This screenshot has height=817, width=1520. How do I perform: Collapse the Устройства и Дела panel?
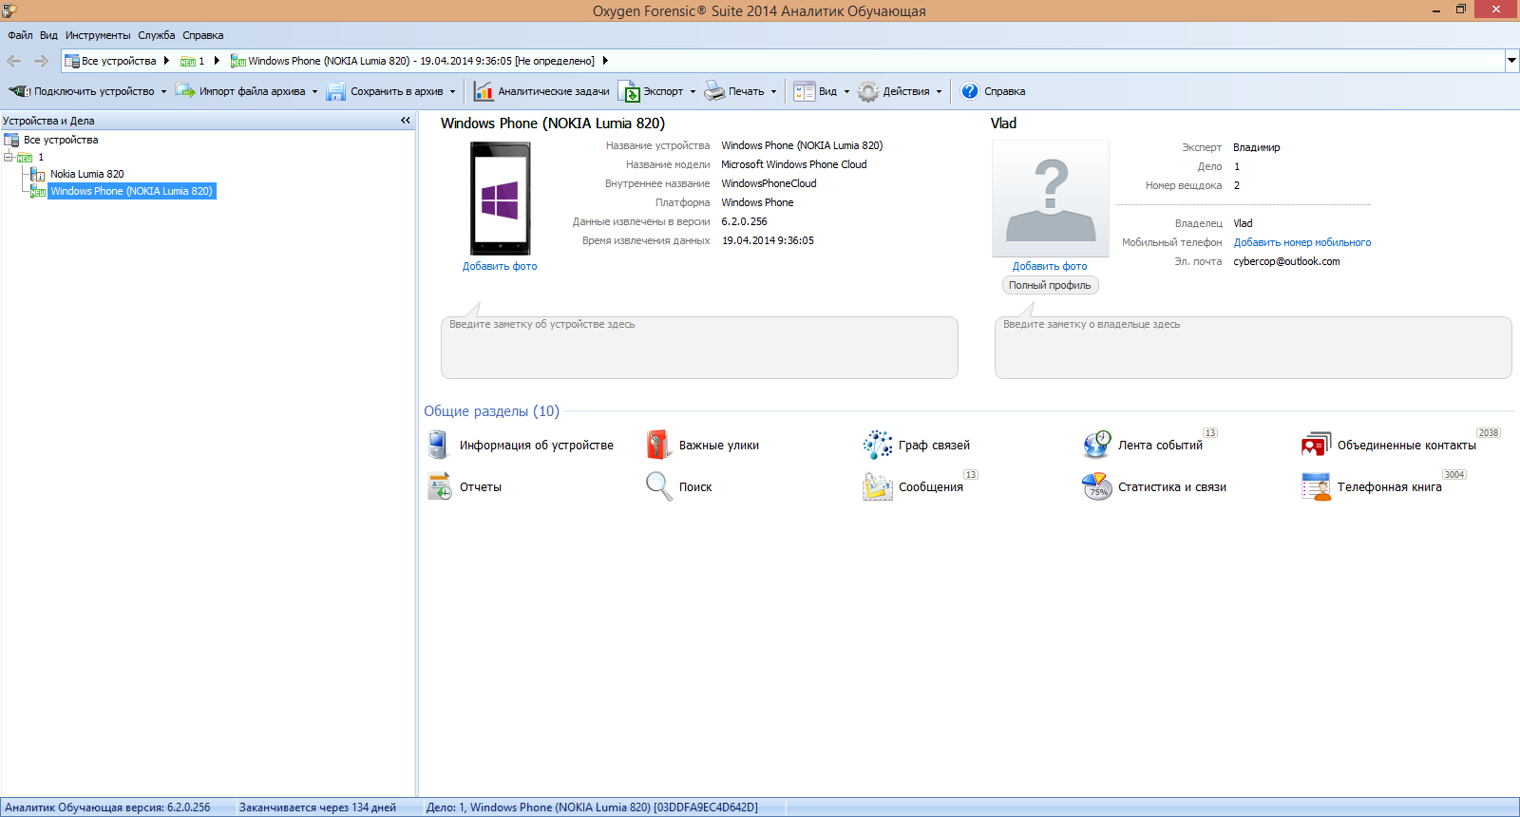point(406,121)
